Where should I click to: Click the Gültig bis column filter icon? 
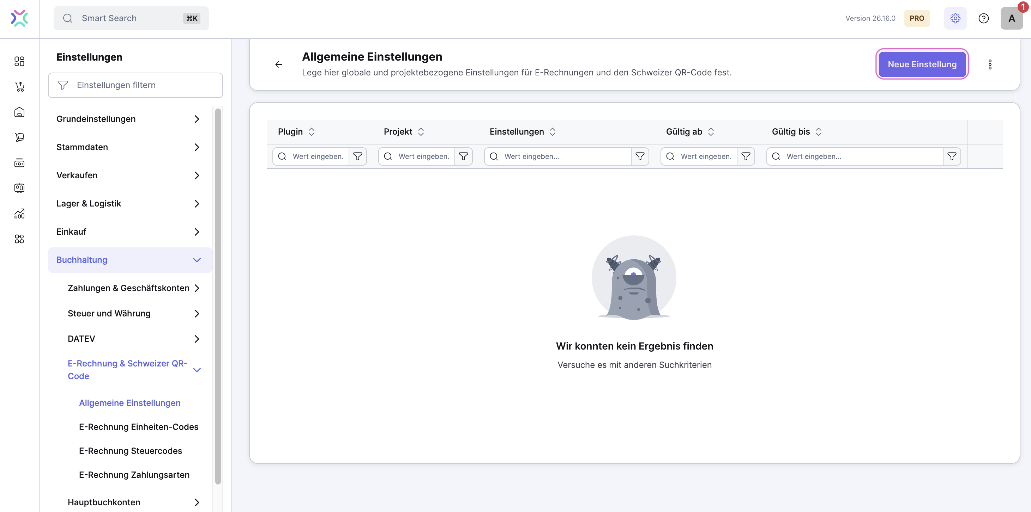(x=952, y=156)
